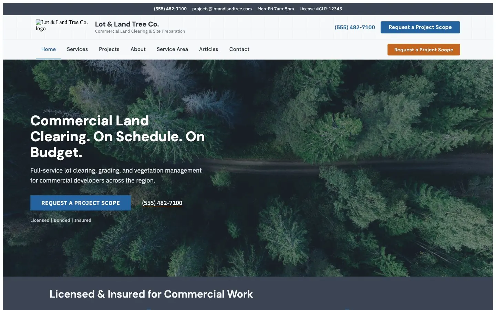Click the blue Request a Project Scope header button

[420, 27]
